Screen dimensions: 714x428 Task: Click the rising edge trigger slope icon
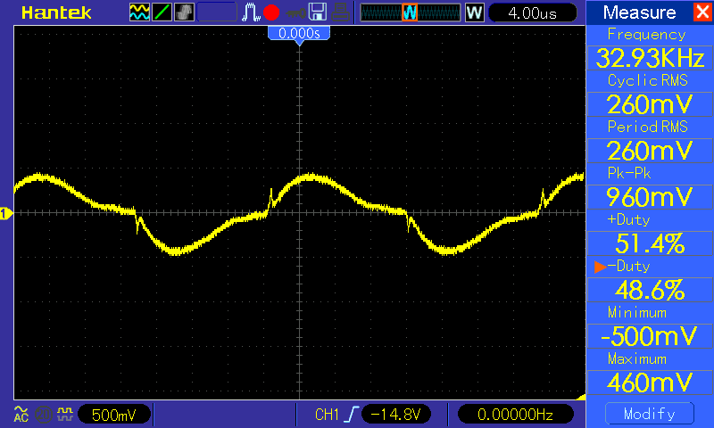352,415
